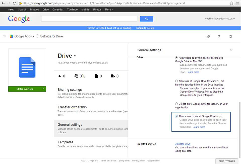Open the Calendar menu item
This screenshot has height=164, width=241.
pos(58,10)
